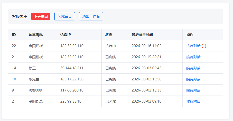
Task: Click the 客服老王 agent name
Action: (20, 17)
